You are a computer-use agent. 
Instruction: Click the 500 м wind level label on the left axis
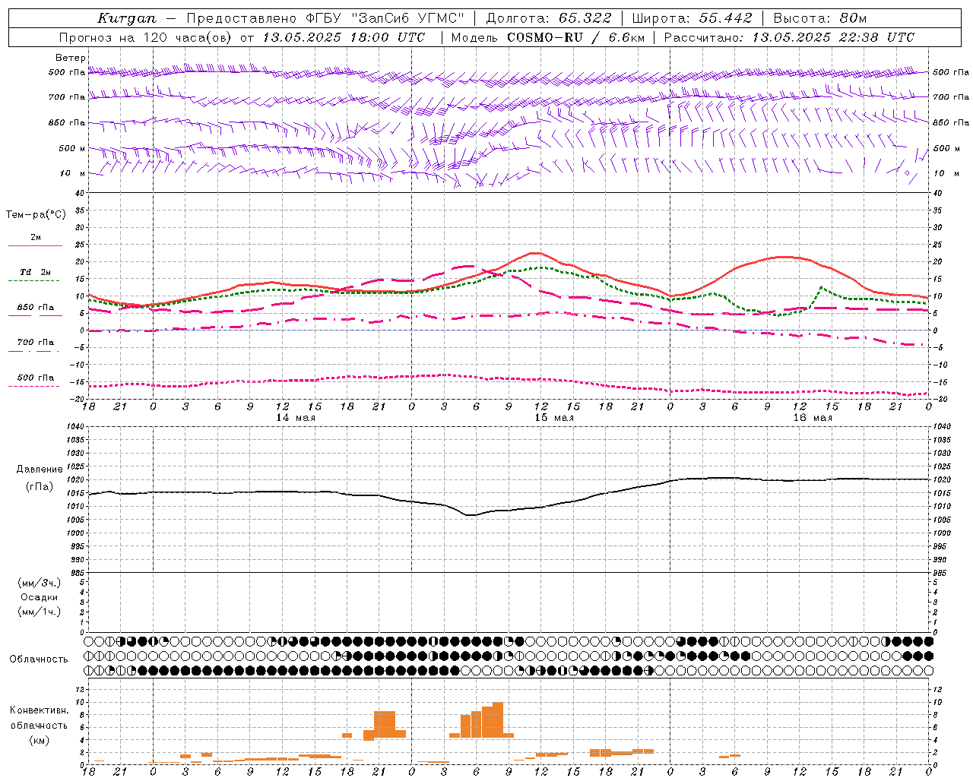click(x=72, y=148)
